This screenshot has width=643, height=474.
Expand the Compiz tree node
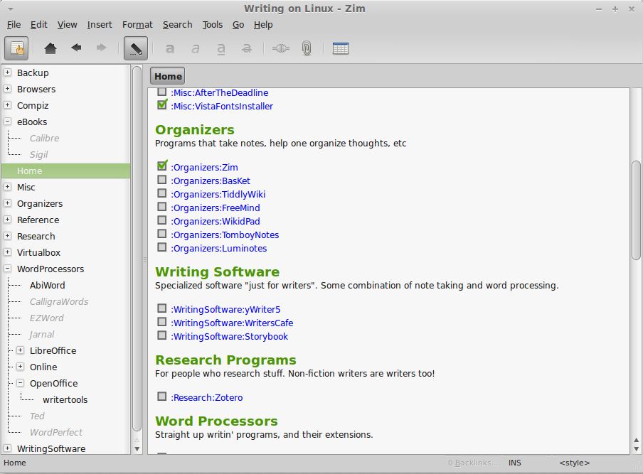coord(7,105)
